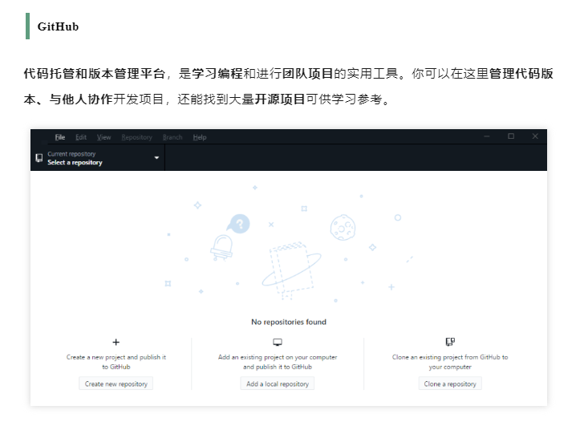Minimize the GitHub Desktop window
The width and height of the screenshot is (580, 422).
[487, 136]
